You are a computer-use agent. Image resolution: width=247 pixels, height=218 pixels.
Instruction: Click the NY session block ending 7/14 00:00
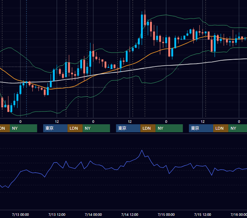96,128
